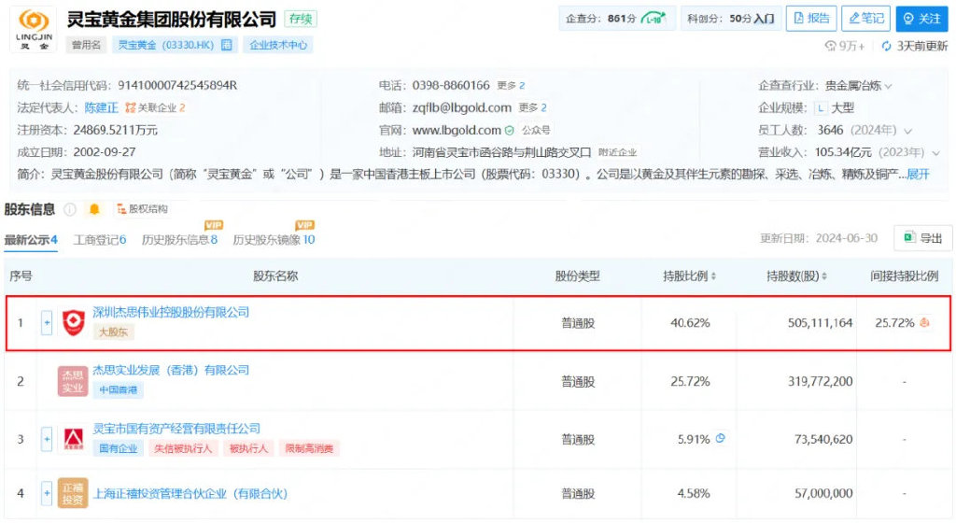The image size is (956, 523).
Task: Open legal representative 陈建正 link
Action: [102, 107]
